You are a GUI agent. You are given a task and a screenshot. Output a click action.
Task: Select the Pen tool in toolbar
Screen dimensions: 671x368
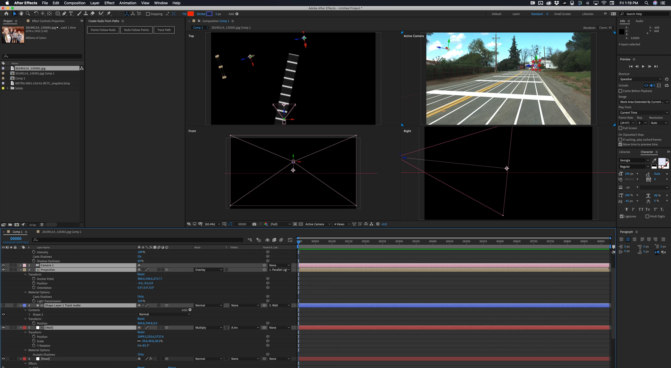(x=64, y=14)
